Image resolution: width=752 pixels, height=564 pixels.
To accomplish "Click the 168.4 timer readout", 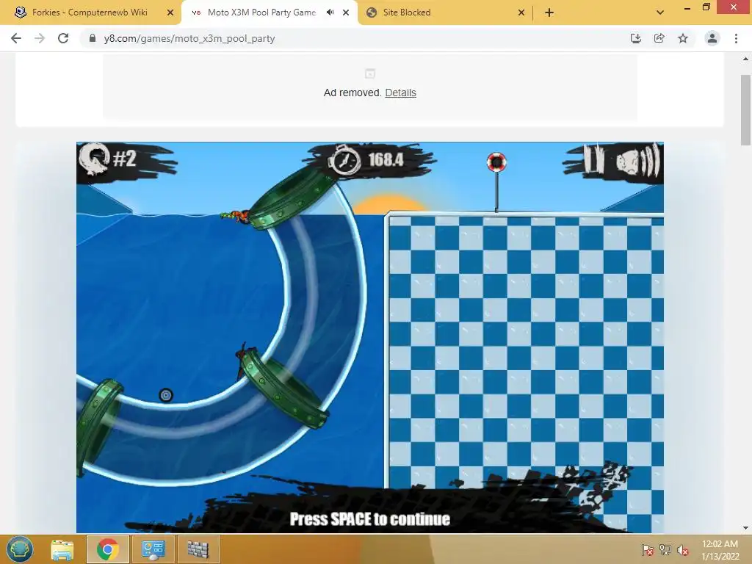I will coord(386,159).
